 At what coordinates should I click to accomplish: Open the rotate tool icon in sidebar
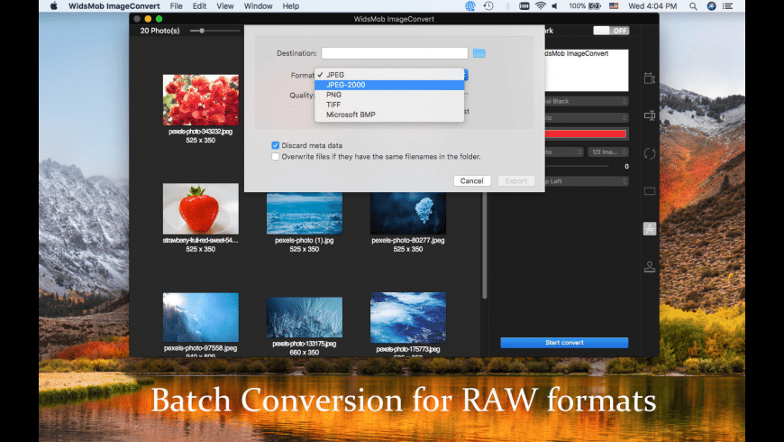650,153
